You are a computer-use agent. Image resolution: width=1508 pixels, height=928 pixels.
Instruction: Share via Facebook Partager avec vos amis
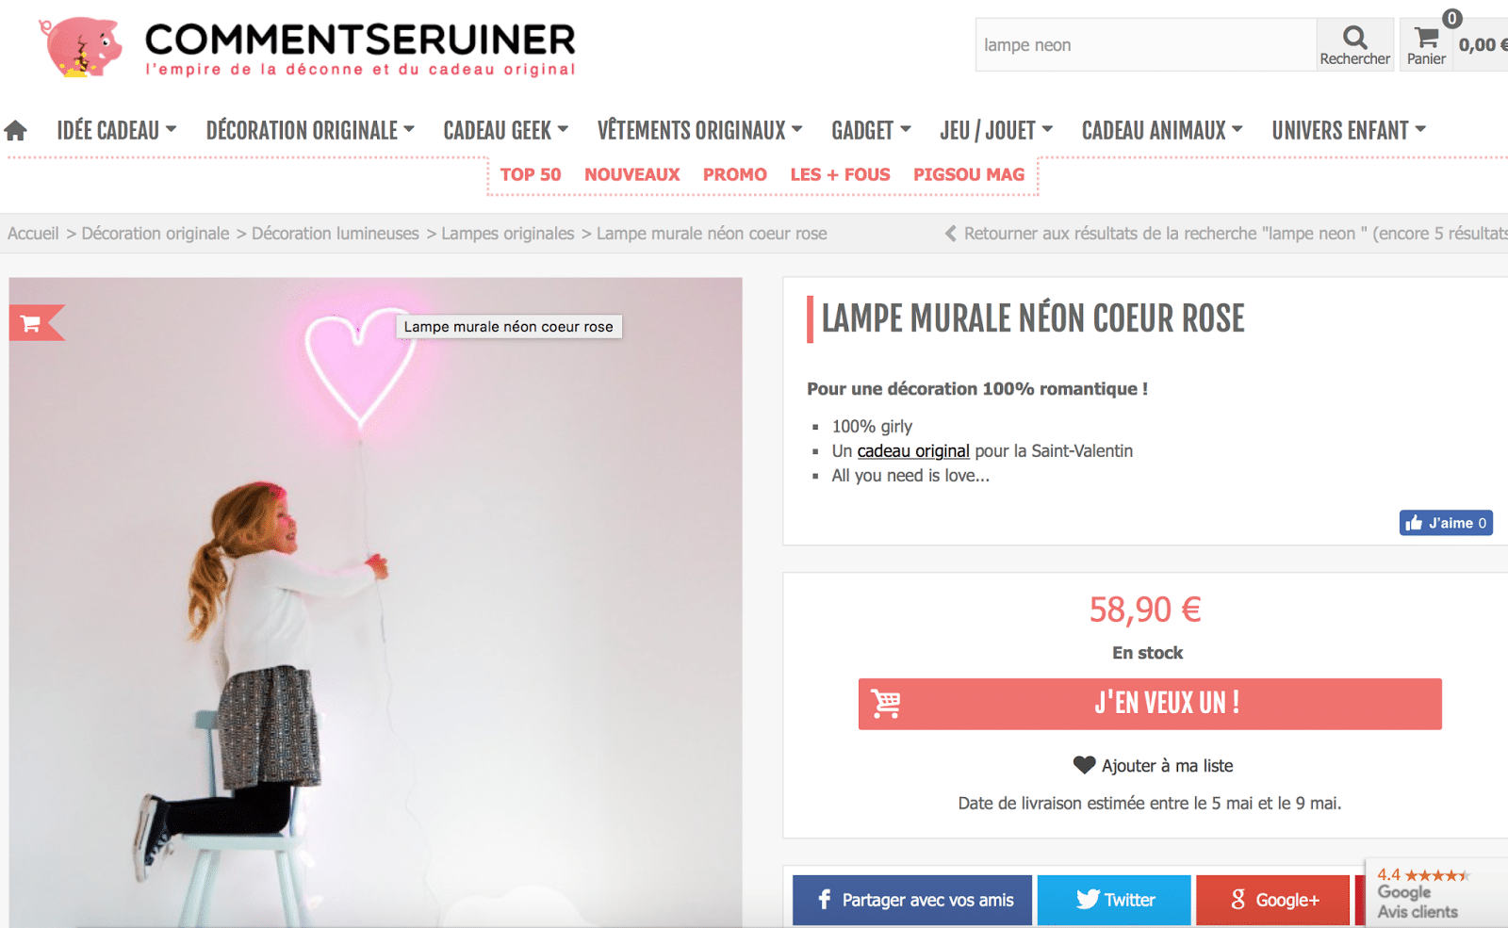911,900
